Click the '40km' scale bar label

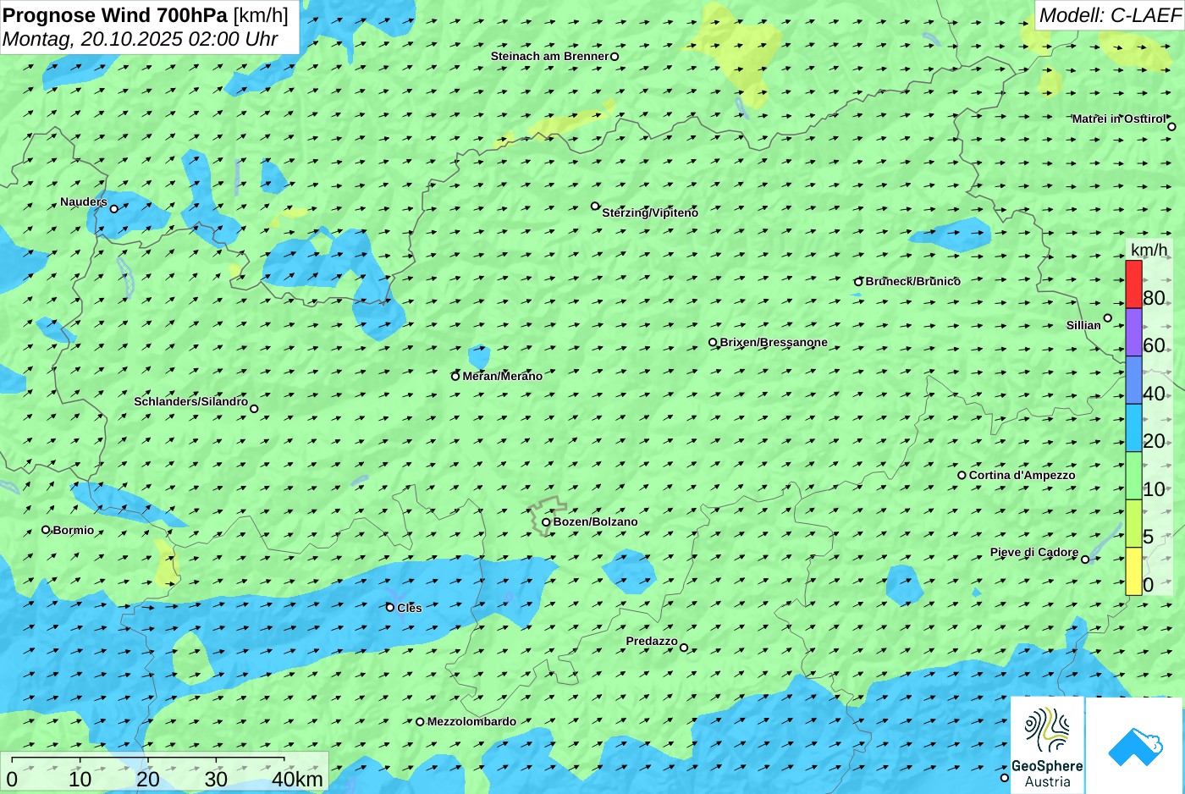297,779
